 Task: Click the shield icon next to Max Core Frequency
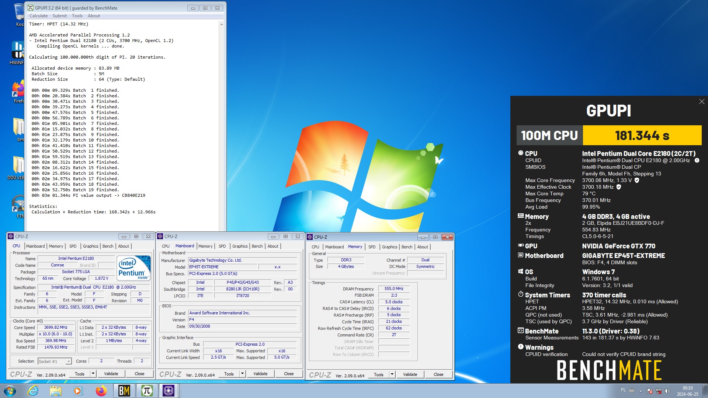(637, 180)
